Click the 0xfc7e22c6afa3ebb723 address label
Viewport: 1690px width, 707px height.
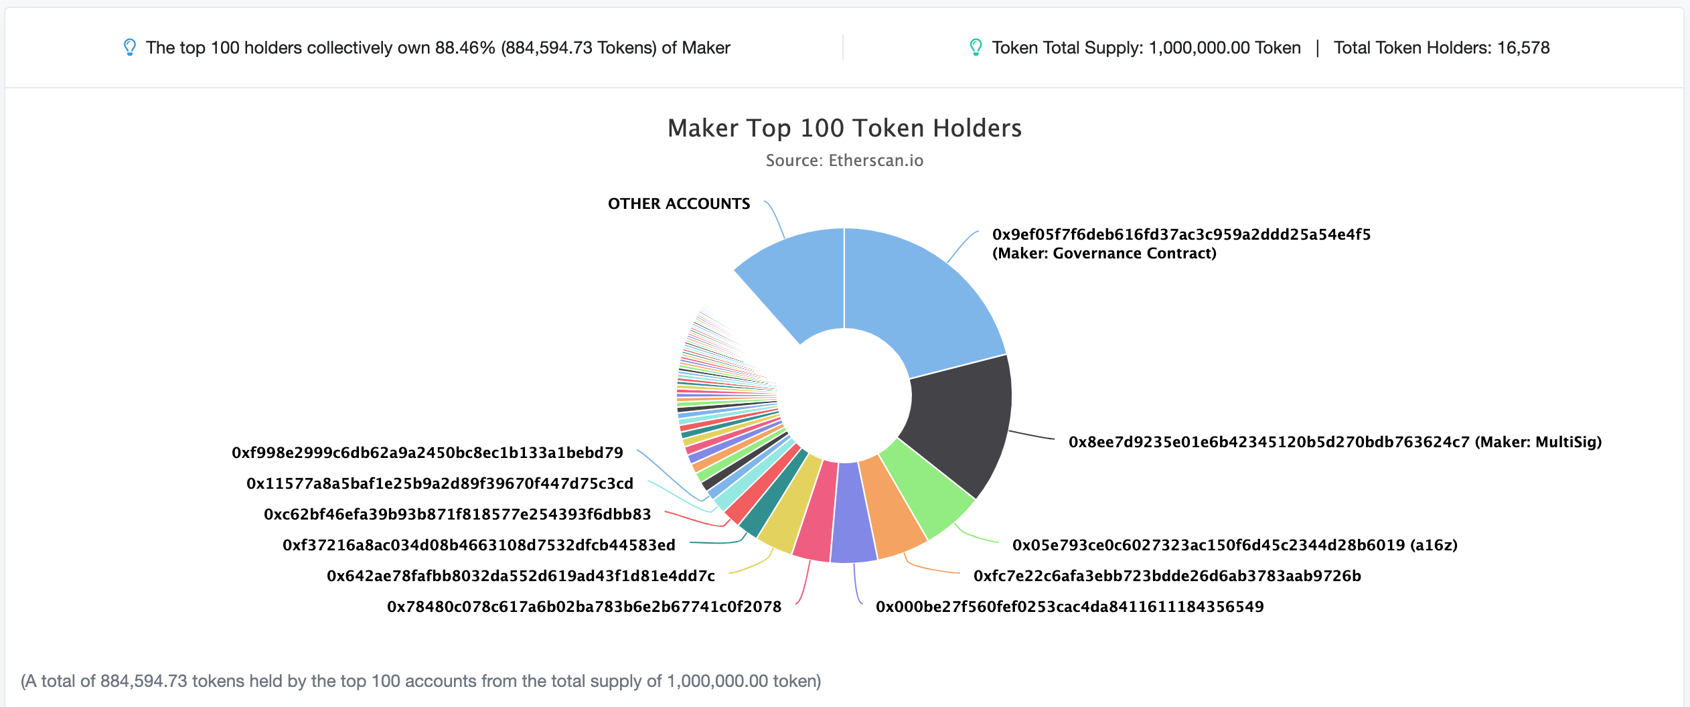1167,576
